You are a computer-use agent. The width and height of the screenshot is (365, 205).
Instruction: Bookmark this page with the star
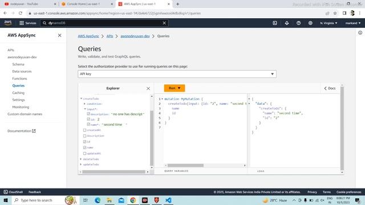(x=335, y=13)
